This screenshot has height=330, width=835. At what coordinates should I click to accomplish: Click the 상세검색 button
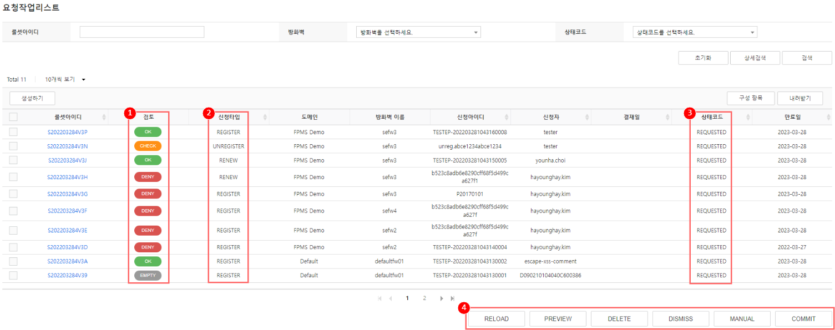tap(755, 58)
